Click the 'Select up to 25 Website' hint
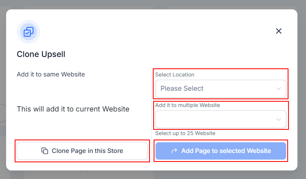Image resolution: width=306 pixels, height=179 pixels. click(185, 133)
